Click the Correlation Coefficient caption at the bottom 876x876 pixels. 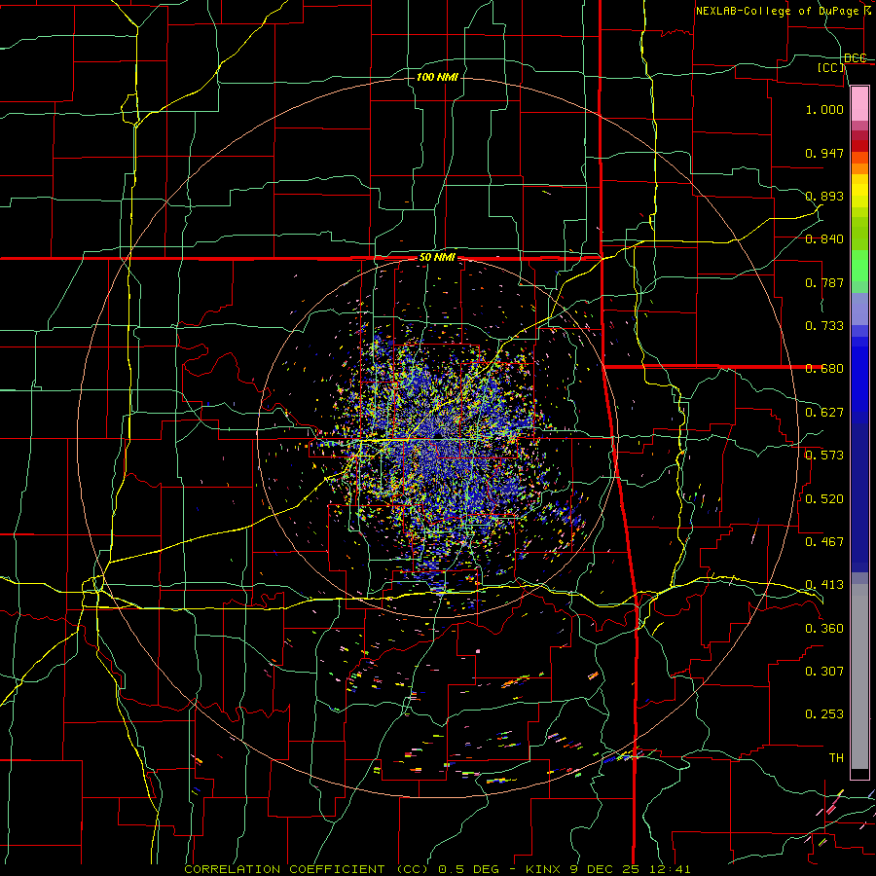coord(437,869)
